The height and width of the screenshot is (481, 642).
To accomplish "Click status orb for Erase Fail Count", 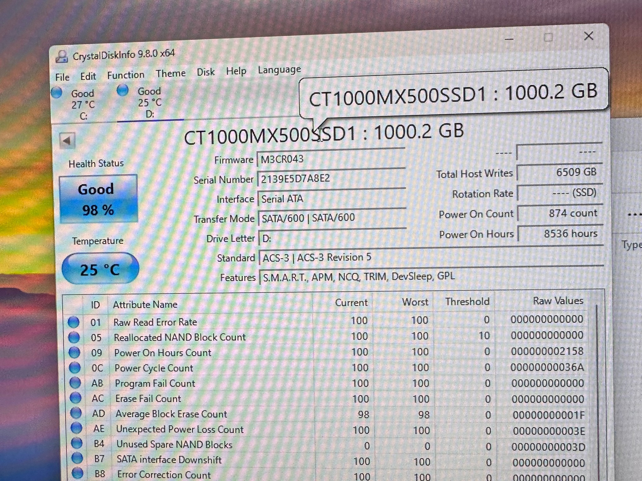I will 76,398.
